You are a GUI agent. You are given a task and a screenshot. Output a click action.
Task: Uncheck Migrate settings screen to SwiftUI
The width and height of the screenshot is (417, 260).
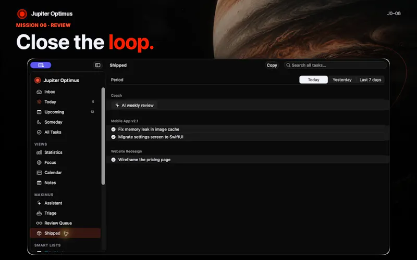(113, 137)
